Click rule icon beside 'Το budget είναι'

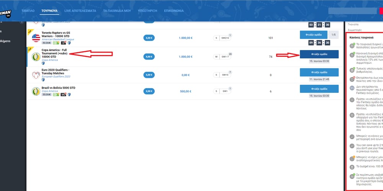[x=352, y=167]
